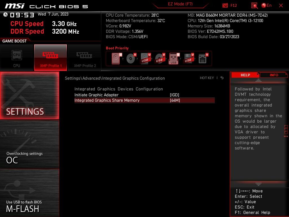Toggle the CPU Game Boost button
Image resolution: width=289 pixels, height=217 pixels.
[x=17, y=58]
